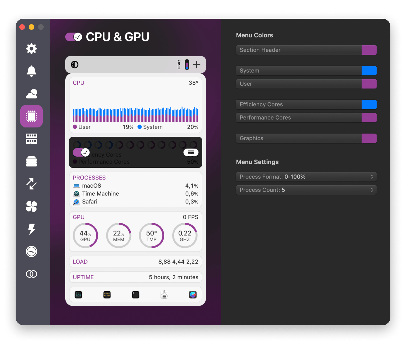Select the Battery bolt section in sidebar

[x=31, y=229]
